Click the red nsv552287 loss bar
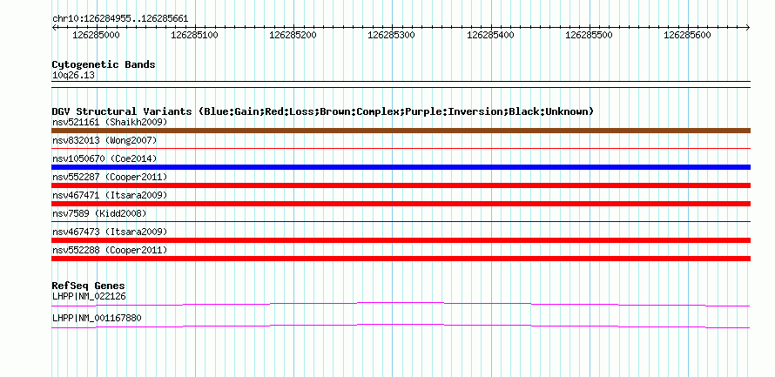The width and height of the screenshot is (775, 377). tap(401, 185)
